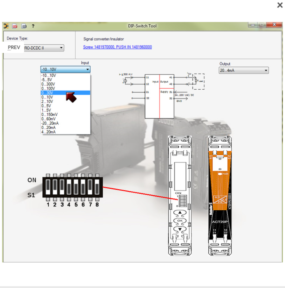
Task: Open the Output dropdown showing 20...4mA
Action: [244, 70]
